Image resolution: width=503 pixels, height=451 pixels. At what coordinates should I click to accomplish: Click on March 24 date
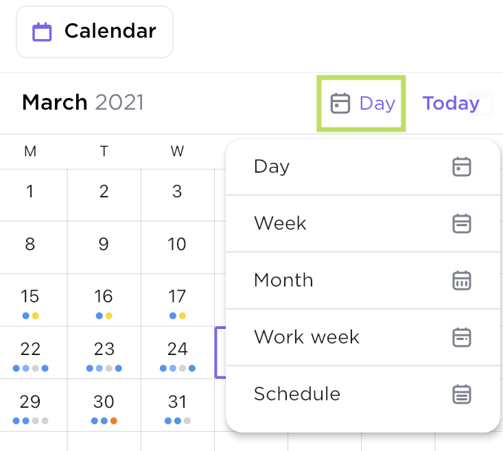click(x=177, y=352)
